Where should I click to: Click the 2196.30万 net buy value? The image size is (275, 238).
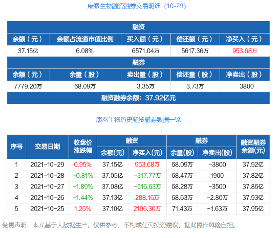click(x=147, y=209)
